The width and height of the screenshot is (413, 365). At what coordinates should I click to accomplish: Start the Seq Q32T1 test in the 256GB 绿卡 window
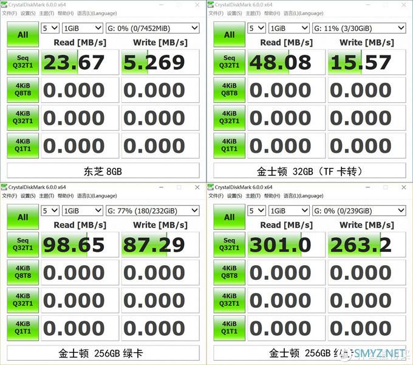click(x=23, y=245)
